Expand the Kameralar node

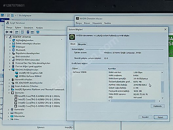click(9, 110)
